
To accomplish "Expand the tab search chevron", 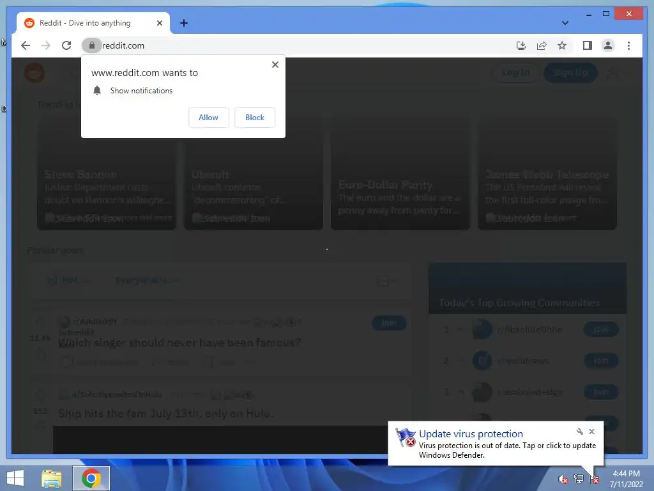I will [565, 23].
